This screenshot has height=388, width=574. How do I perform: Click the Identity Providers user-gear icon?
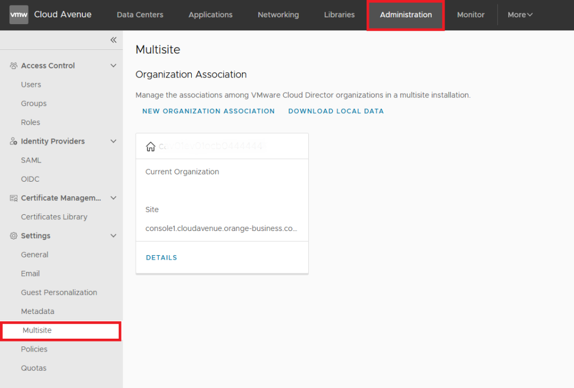point(13,141)
